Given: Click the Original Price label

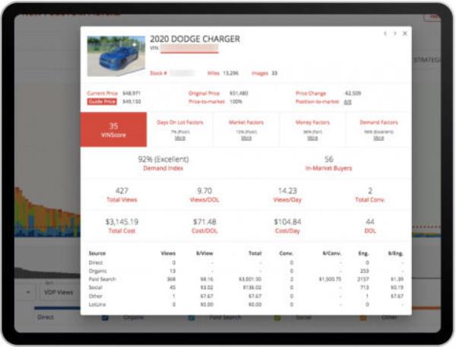Looking at the screenshot, I should pos(204,93).
